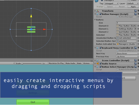The height and width of the screenshot is (105, 139).
Task: Click object picker circle for Selected field
Action: tap(138, 35)
